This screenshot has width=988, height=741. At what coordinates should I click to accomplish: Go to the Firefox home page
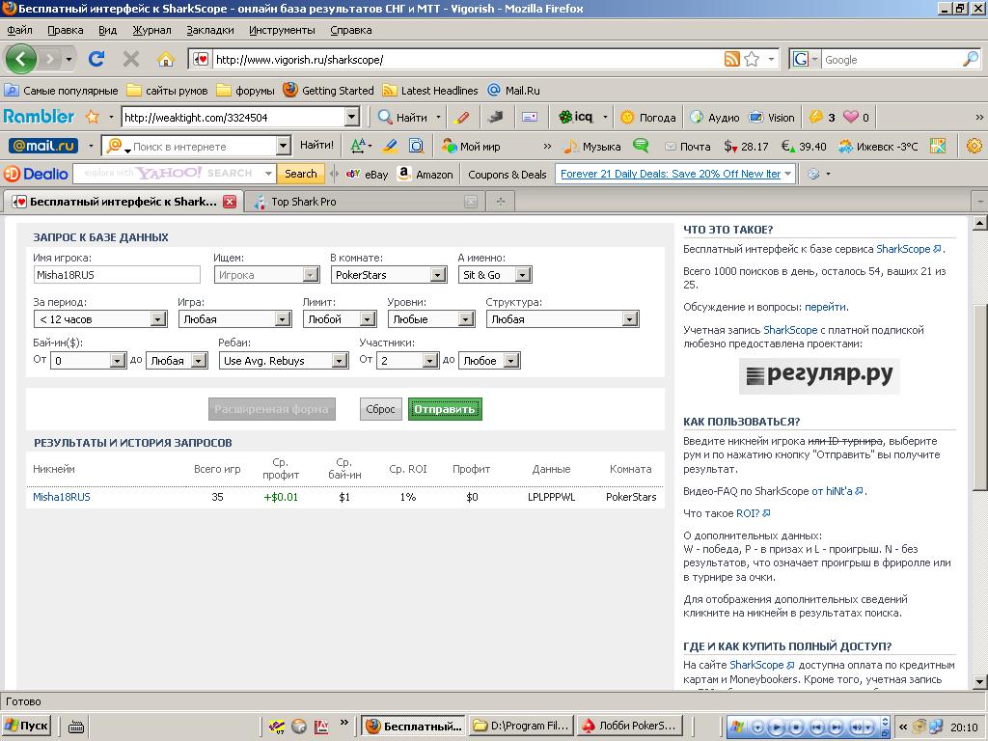(165, 59)
